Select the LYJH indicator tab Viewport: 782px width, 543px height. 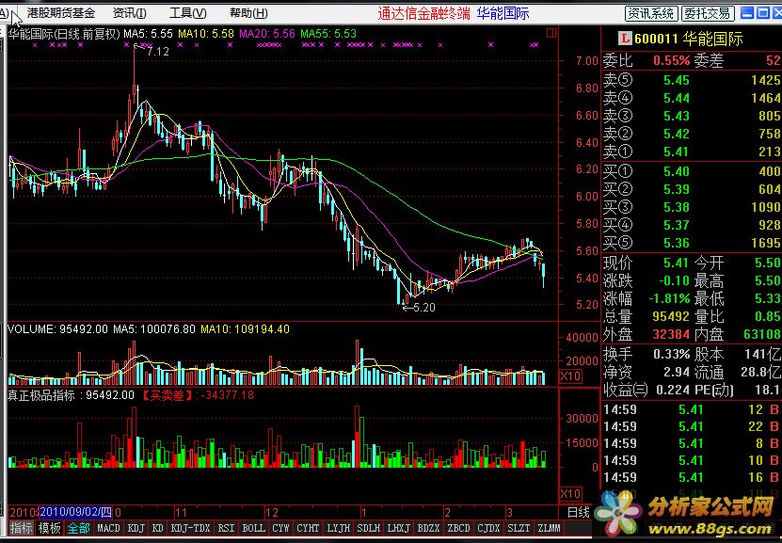click(338, 528)
